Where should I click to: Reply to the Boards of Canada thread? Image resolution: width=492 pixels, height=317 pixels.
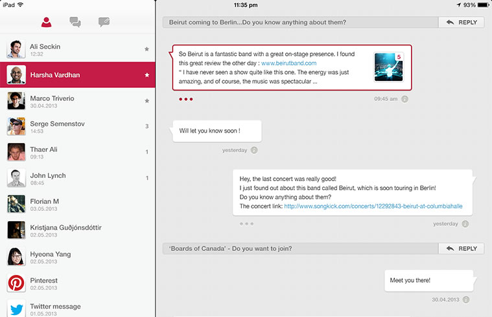[x=462, y=248]
